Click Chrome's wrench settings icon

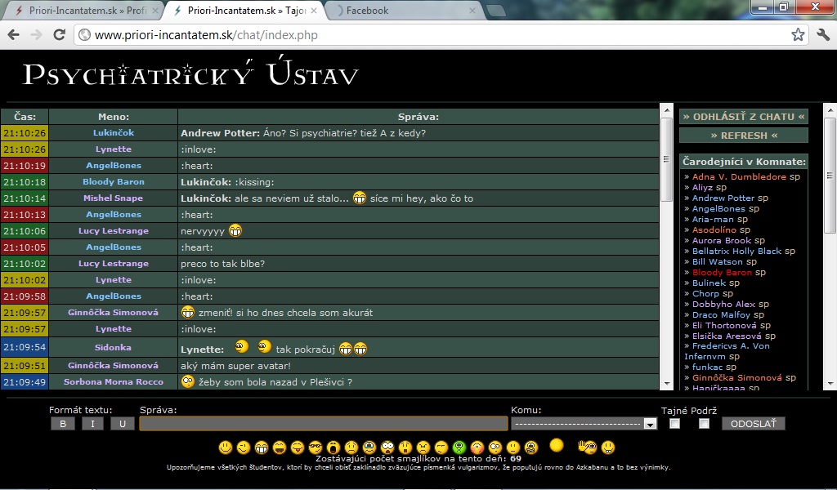(x=823, y=35)
